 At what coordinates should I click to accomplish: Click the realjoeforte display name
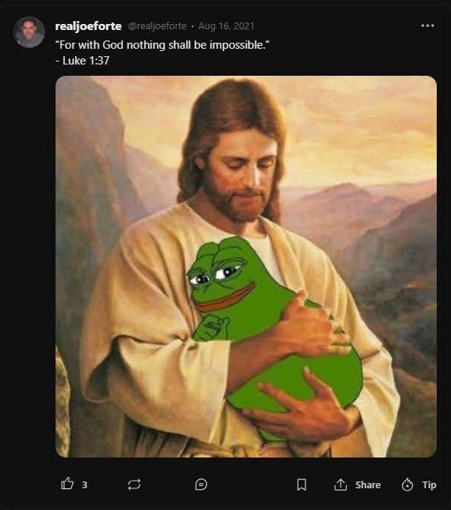(x=89, y=26)
